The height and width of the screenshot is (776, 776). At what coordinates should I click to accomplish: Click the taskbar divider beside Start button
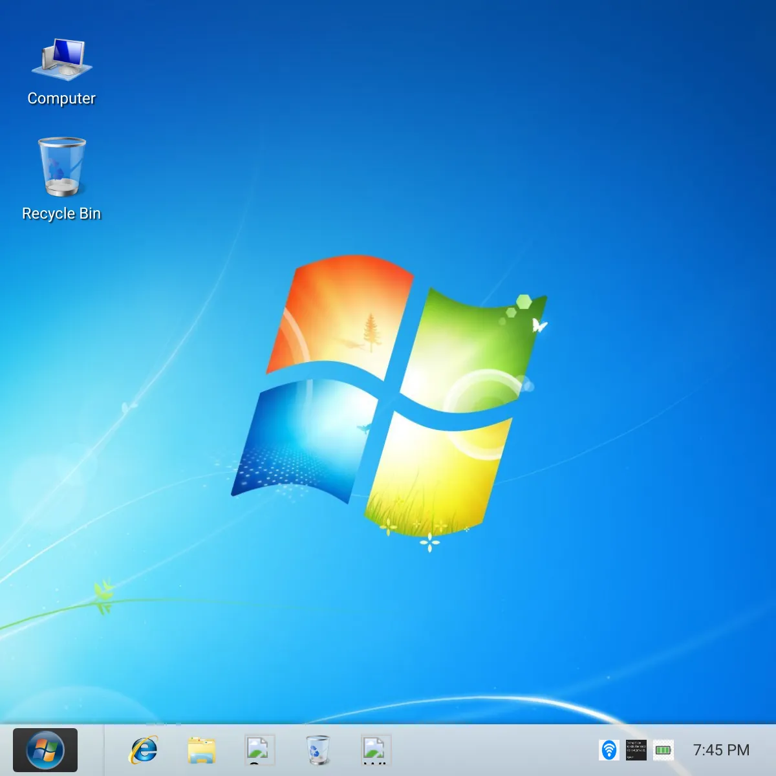coord(104,750)
